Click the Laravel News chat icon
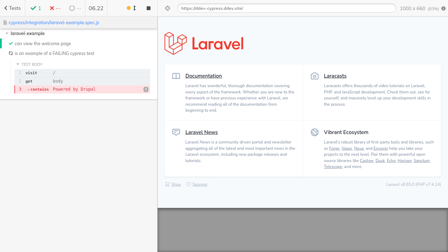 pyautogui.click(x=176, y=132)
